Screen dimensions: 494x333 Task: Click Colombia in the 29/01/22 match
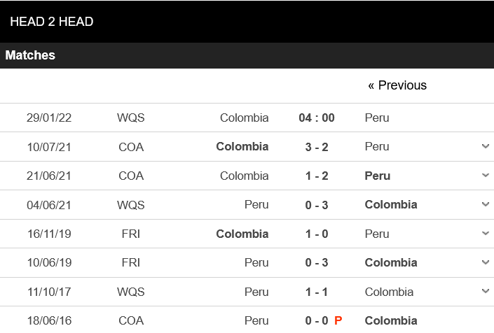pyautogui.click(x=244, y=118)
